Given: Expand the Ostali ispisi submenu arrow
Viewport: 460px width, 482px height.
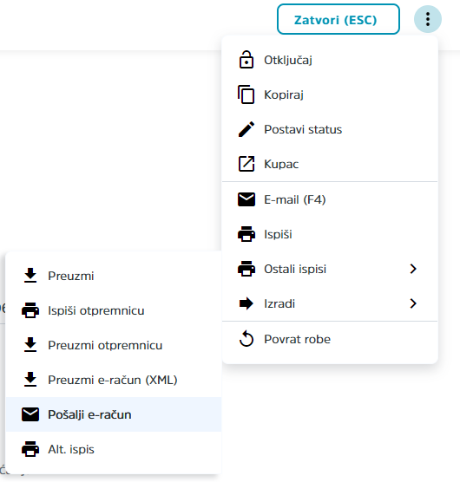Looking at the screenshot, I should point(413,269).
